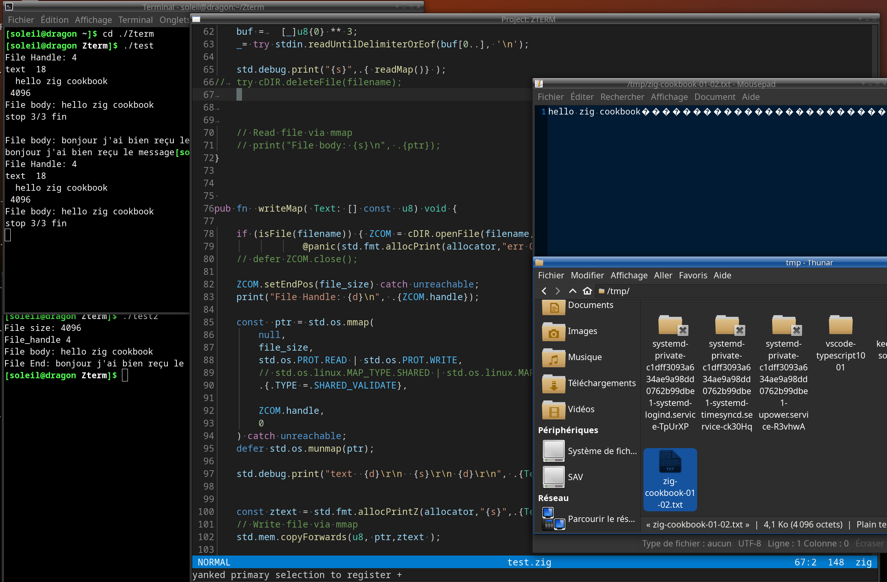Open Musique folder in Thunar sidebar
Screen dimensions: 887x582
[572, 357]
